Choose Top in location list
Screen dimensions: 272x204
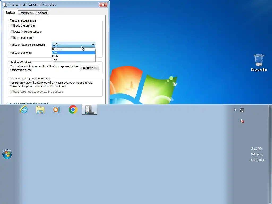pos(73,60)
